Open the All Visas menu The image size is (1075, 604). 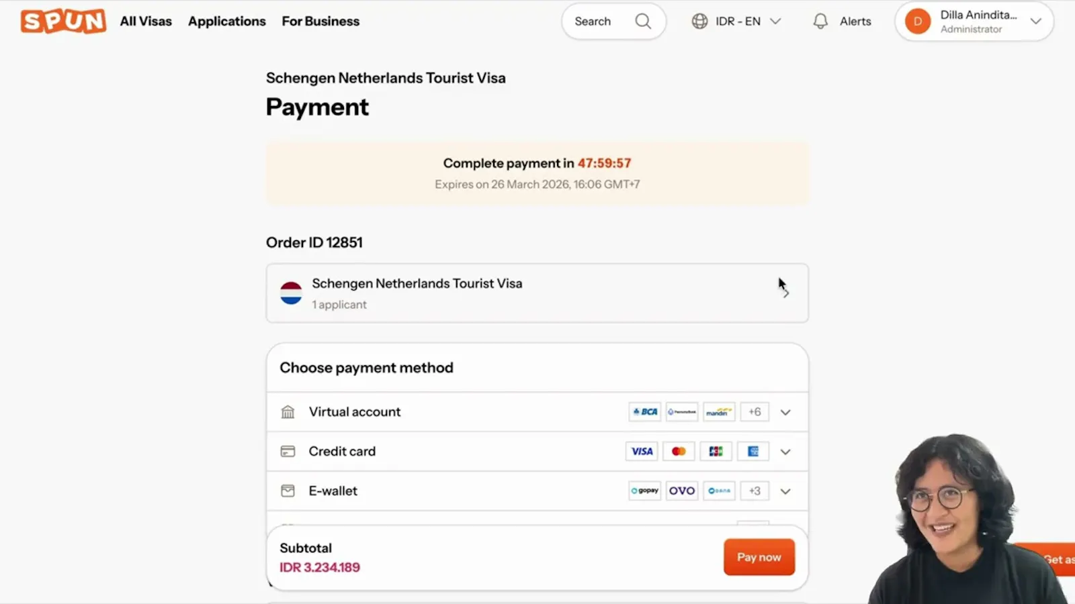(x=146, y=21)
